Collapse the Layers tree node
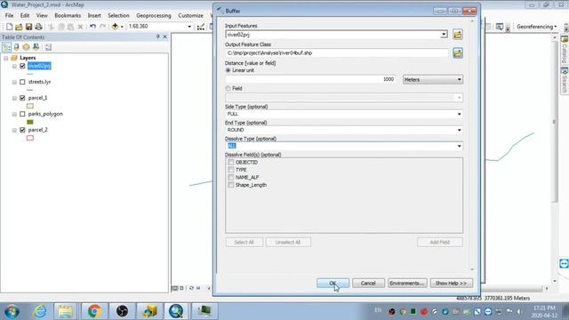 coord(6,58)
